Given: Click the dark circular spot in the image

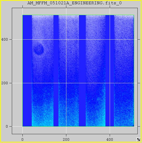Looking at the screenshot, I should [39, 49].
